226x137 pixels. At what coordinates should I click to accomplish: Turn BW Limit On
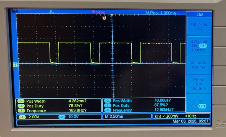194,46
